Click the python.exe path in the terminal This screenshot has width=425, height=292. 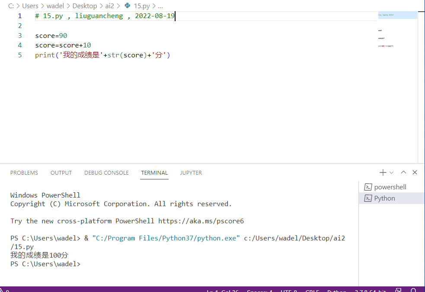click(166, 238)
